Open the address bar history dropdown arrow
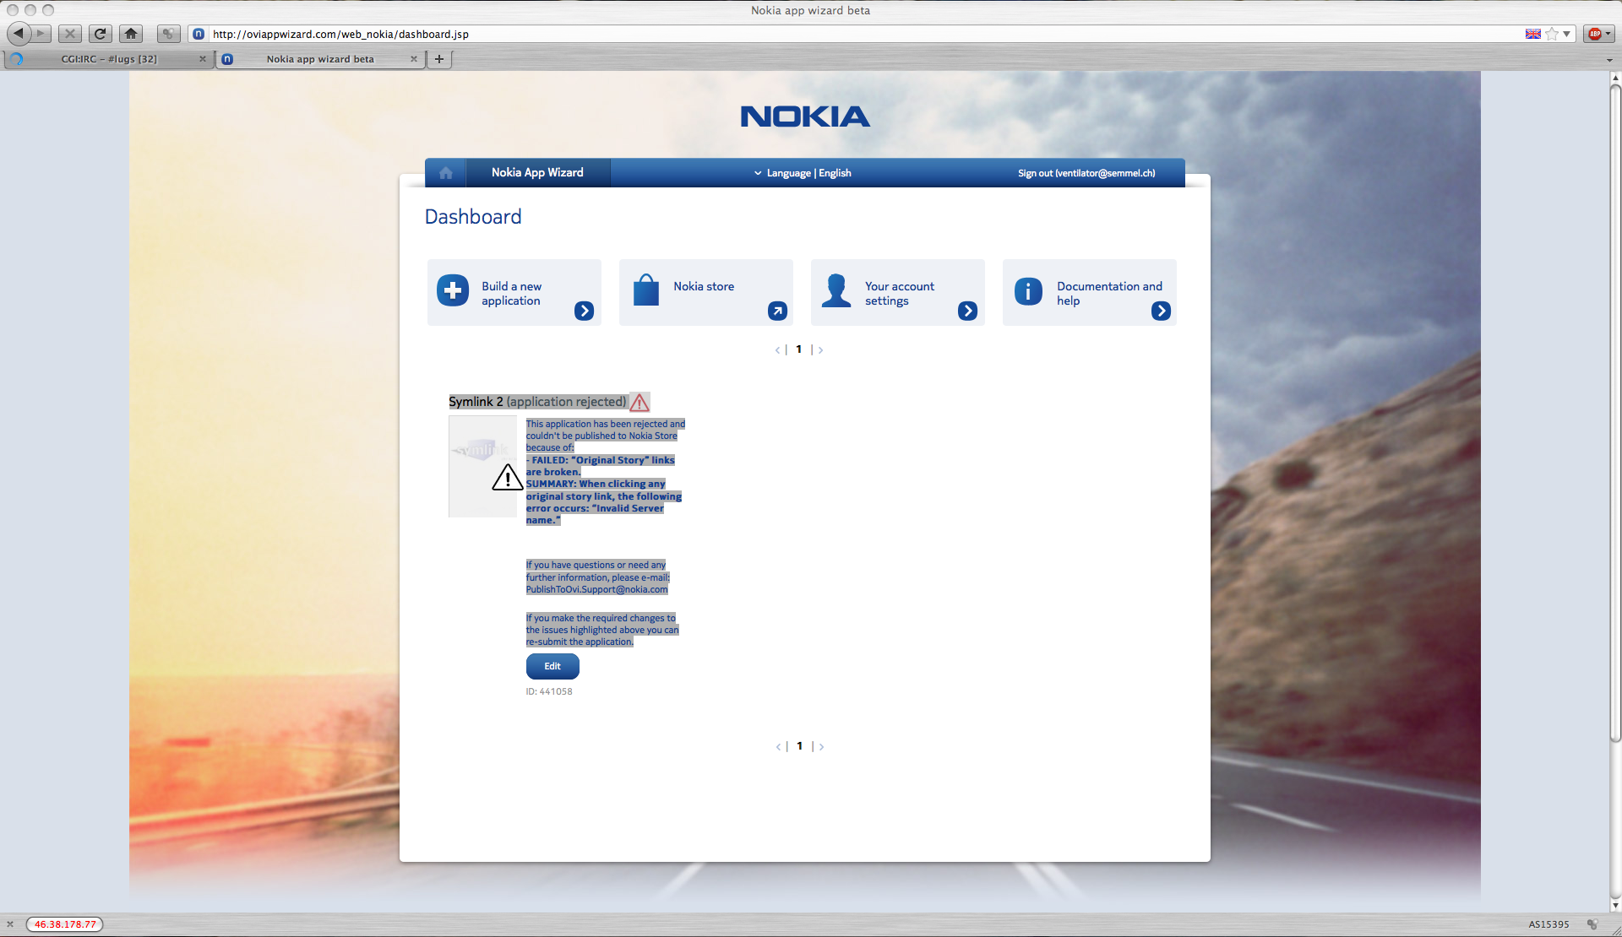The image size is (1622, 937). [1566, 34]
